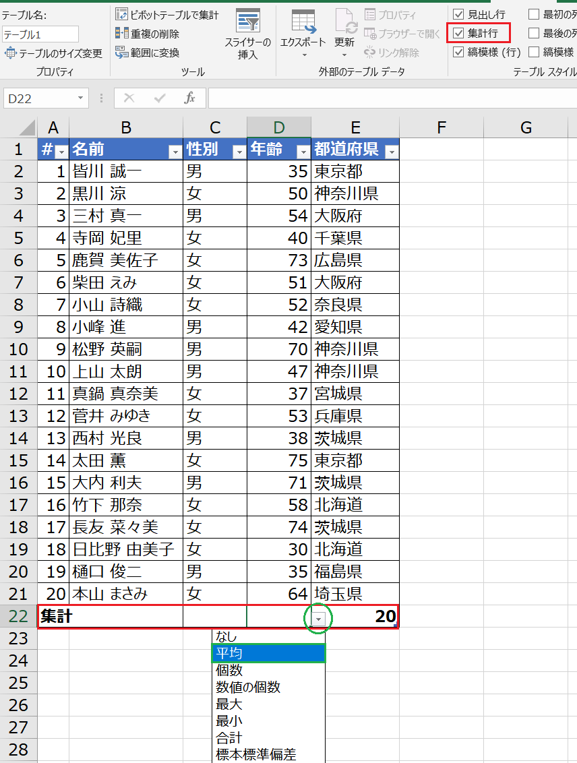Click the remove duplicates icon
The height and width of the screenshot is (763, 577).
(121, 33)
